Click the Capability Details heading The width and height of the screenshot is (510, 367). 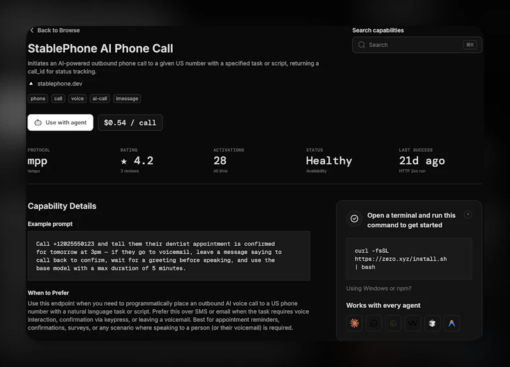(62, 206)
